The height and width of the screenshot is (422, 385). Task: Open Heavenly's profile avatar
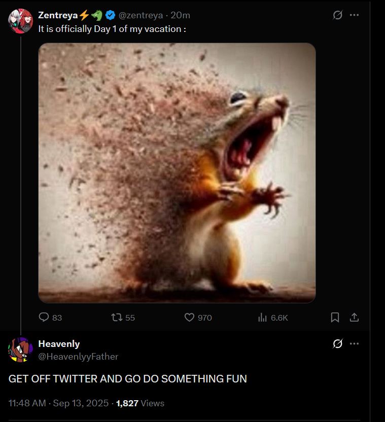20,350
